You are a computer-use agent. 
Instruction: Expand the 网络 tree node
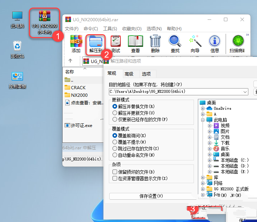coord(203,183)
